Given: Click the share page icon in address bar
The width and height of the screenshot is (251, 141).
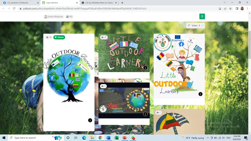Looking at the screenshot, I should 225,9.
